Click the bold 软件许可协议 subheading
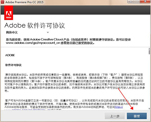 [13, 65]
